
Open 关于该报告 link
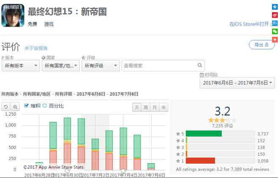[36, 48]
